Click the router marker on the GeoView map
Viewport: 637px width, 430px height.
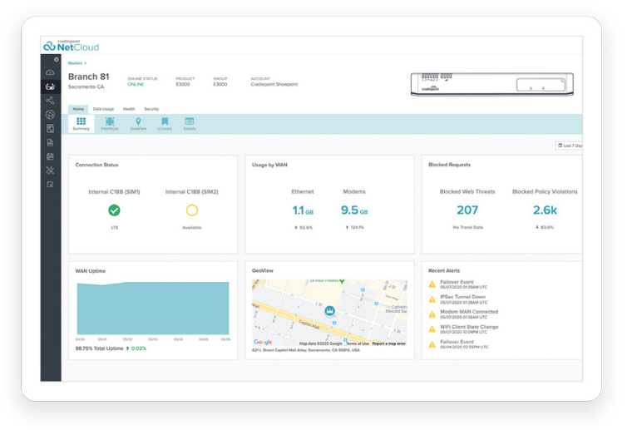pyautogui.click(x=329, y=311)
